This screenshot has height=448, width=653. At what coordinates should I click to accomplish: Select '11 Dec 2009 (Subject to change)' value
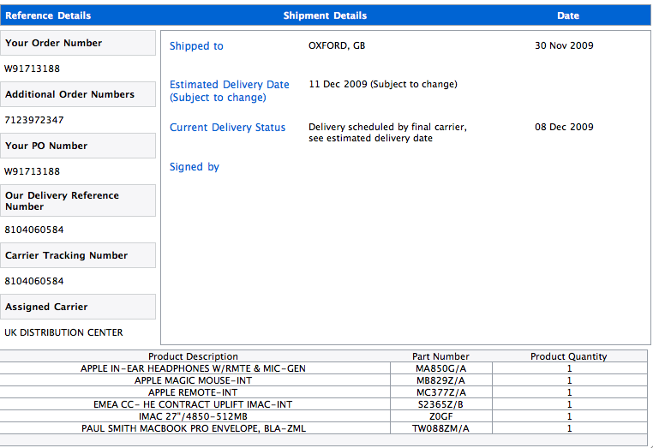383,84
